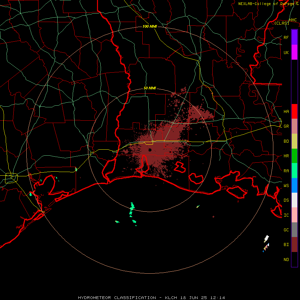Select the GR pinkish-brown legend swatch

294,126
